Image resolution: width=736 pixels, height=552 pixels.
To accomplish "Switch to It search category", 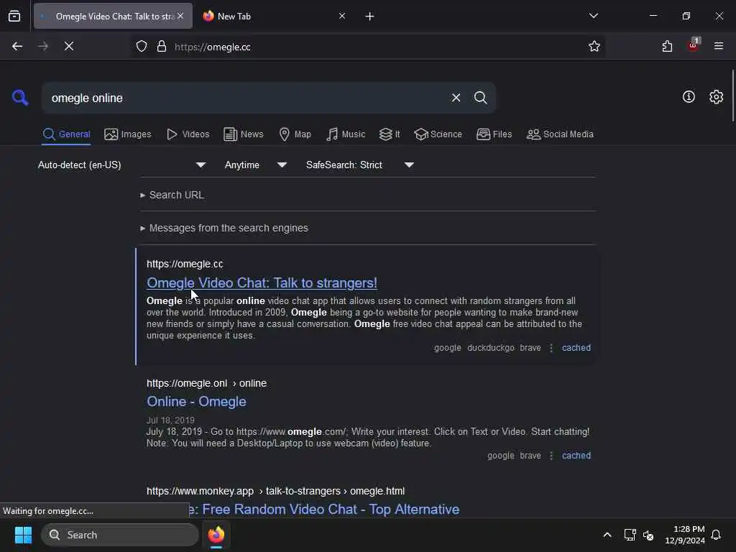I will (390, 134).
